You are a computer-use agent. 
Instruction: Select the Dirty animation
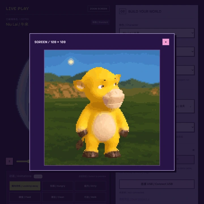click(90, 186)
